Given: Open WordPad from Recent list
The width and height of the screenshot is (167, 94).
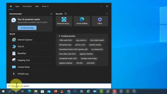Looking at the screenshot, I should [31, 53].
